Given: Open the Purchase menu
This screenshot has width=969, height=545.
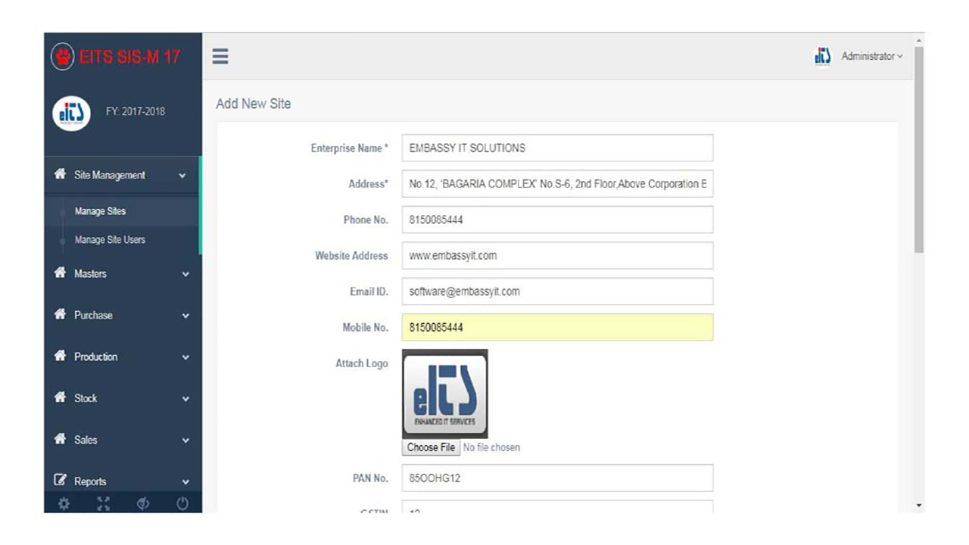Looking at the screenshot, I should (123, 315).
